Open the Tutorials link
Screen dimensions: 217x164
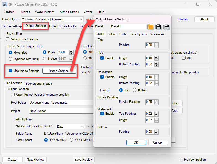click(x=182, y=19)
